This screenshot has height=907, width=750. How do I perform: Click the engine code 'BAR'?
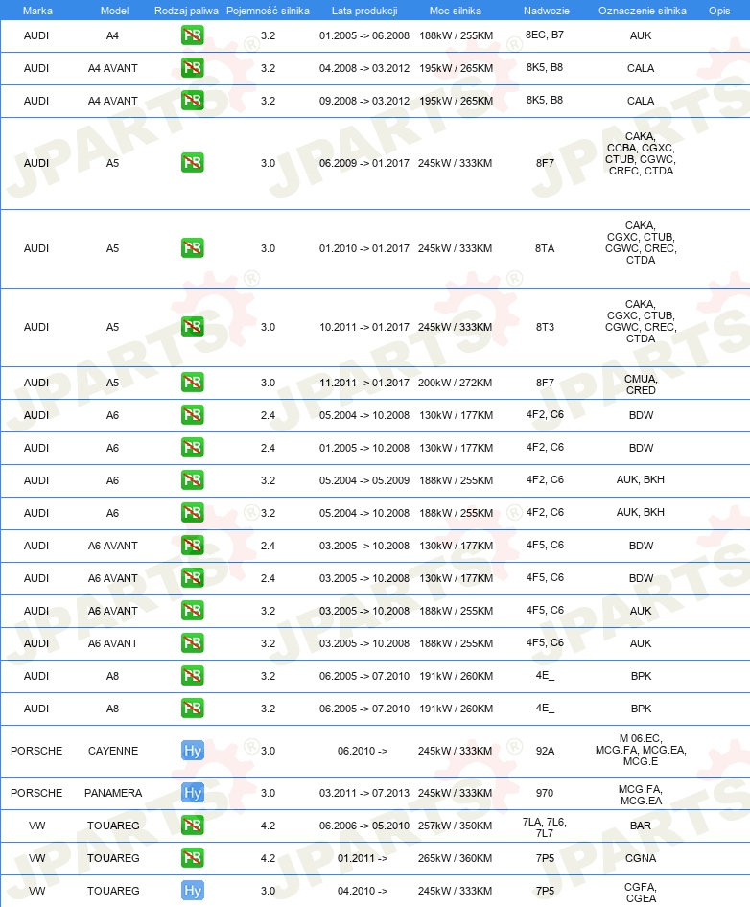(x=641, y=826)
